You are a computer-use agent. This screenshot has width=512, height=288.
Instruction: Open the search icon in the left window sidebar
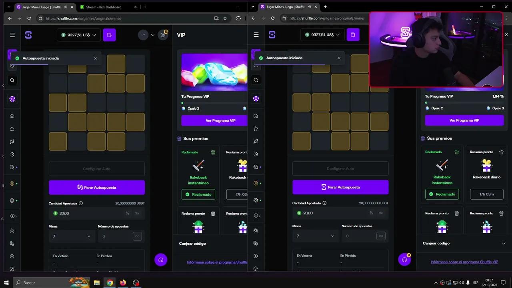pos(12,80)
